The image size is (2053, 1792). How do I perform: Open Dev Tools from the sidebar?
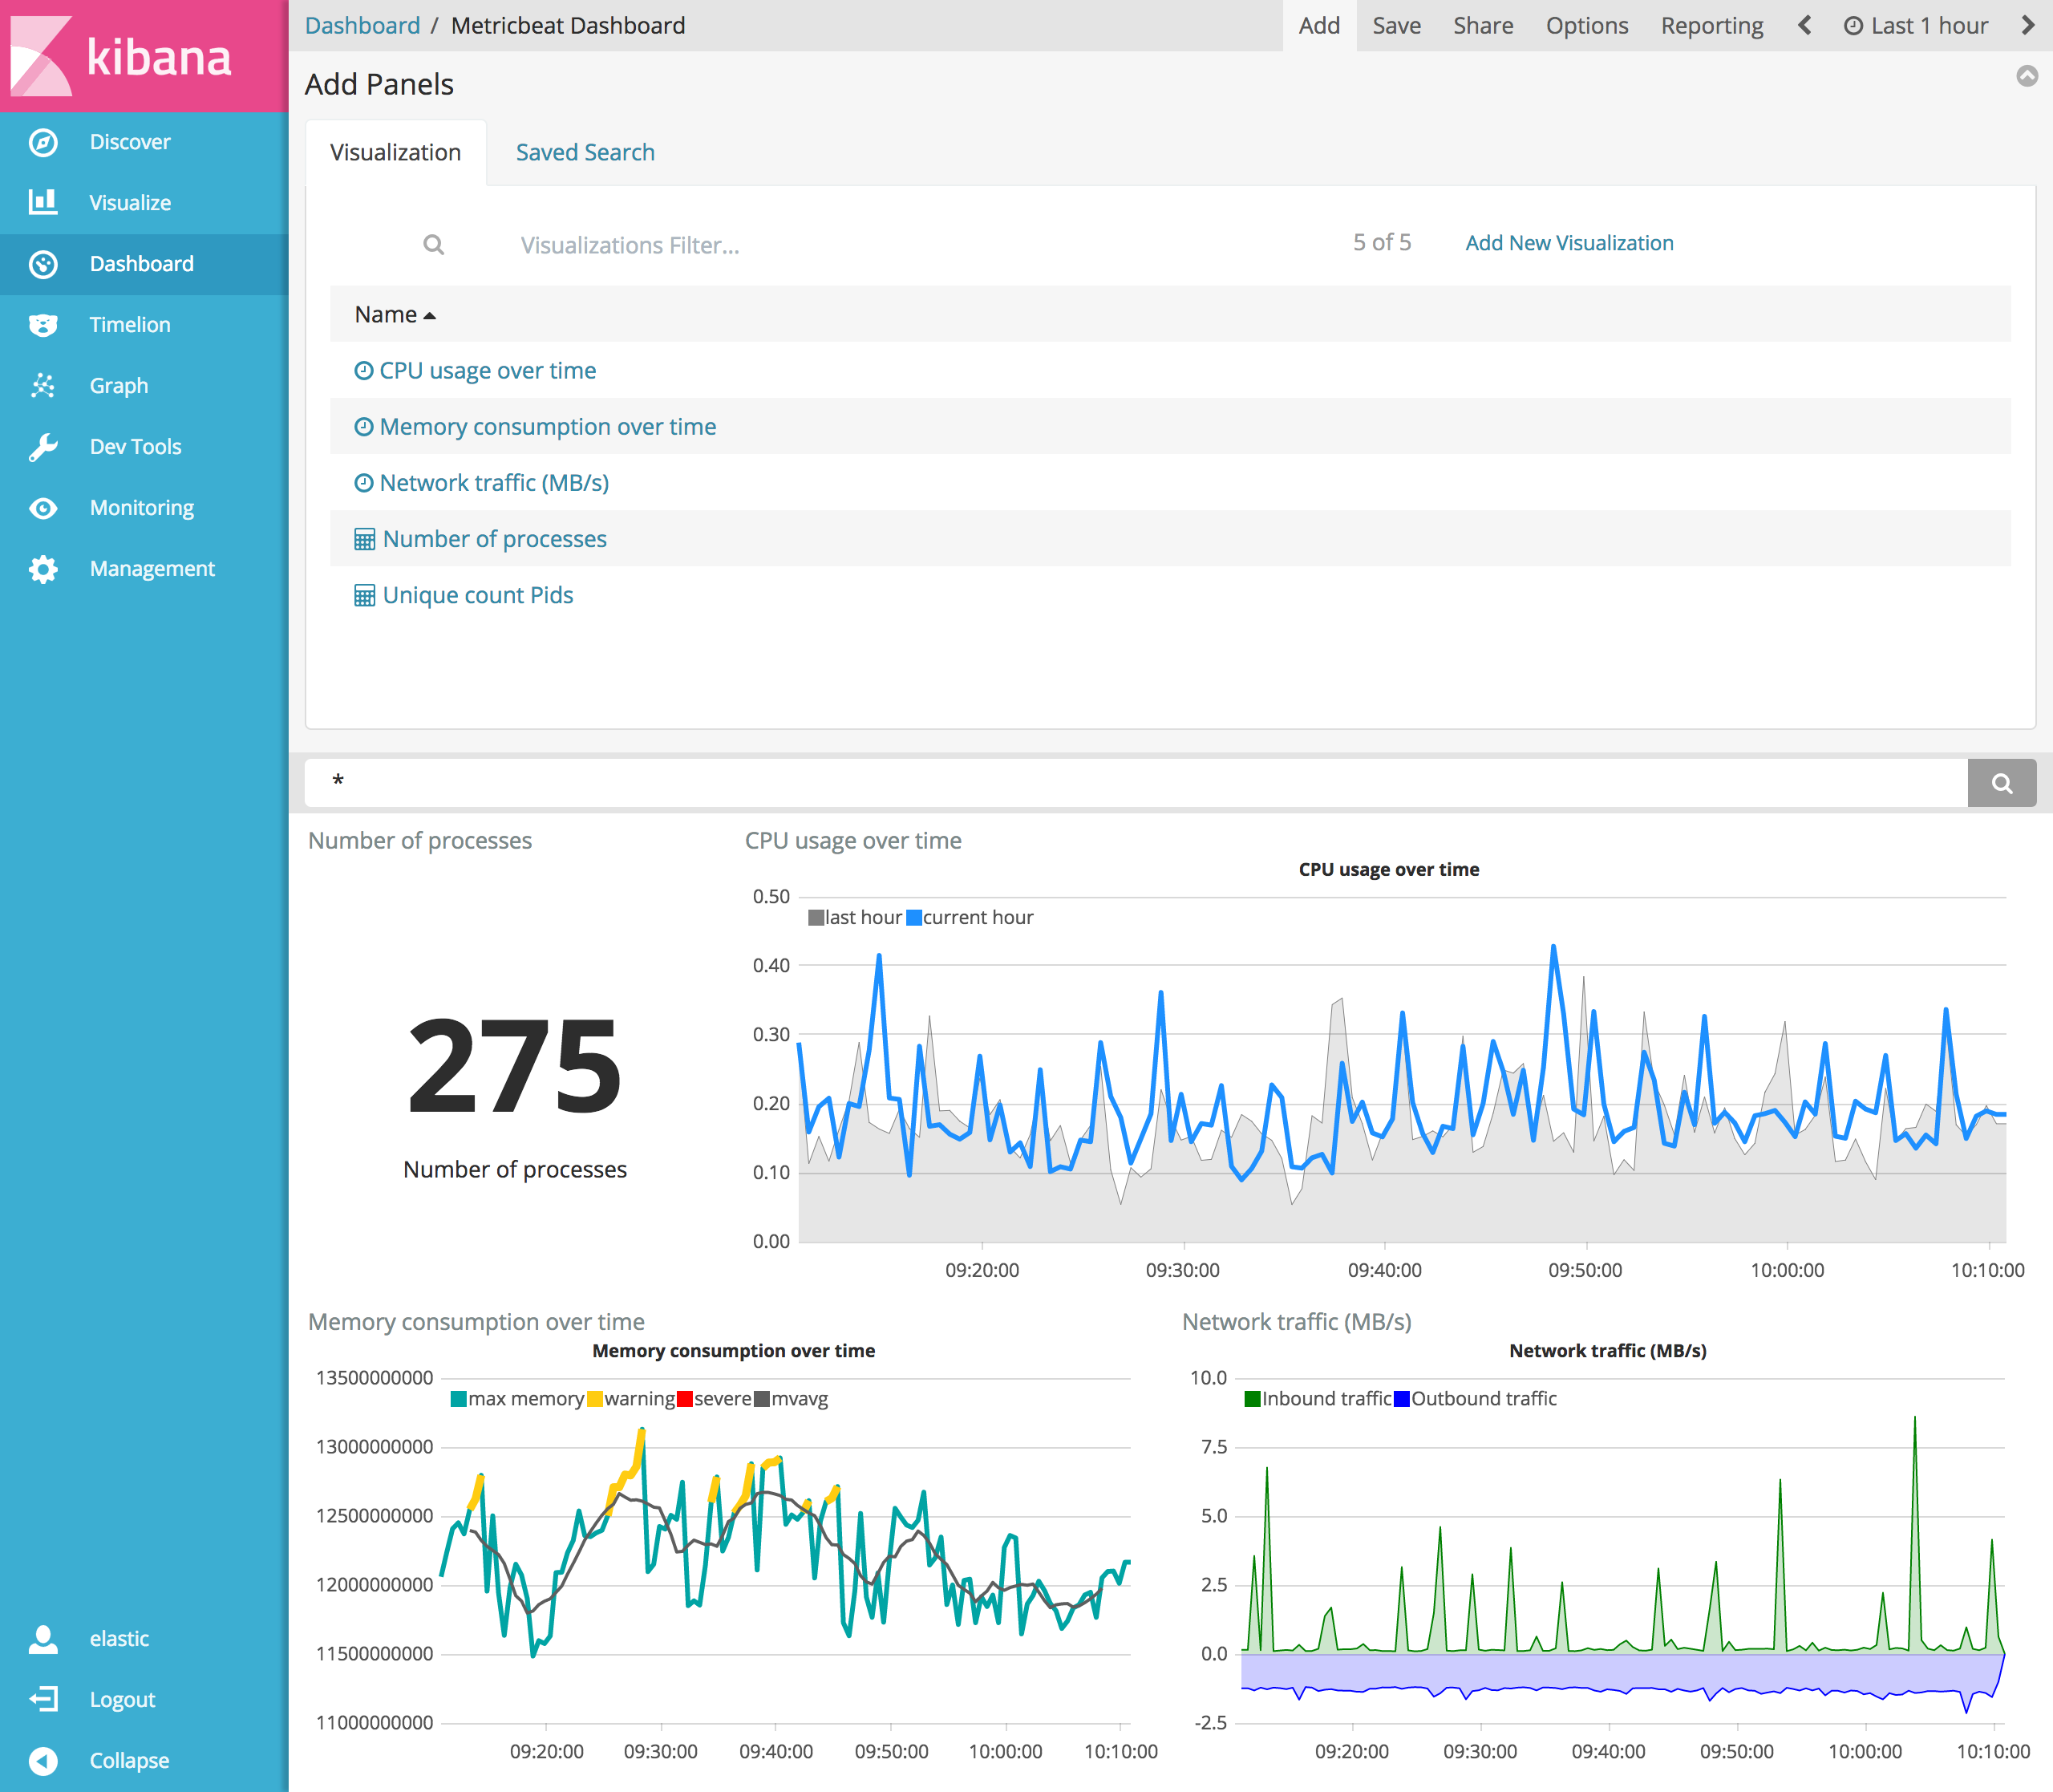[135, 447]
